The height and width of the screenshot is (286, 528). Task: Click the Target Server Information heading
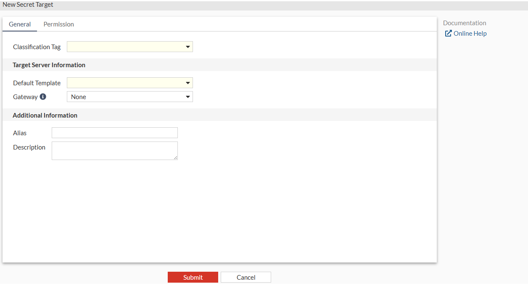coord(49,65)
